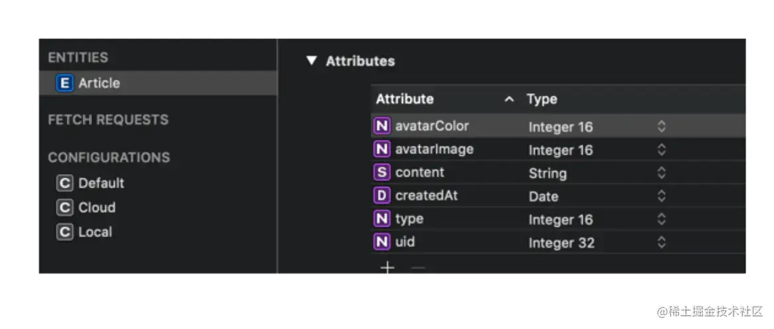The image size is (774, 329).
Task: Click the Article entity icon
Action: point(64,83)
